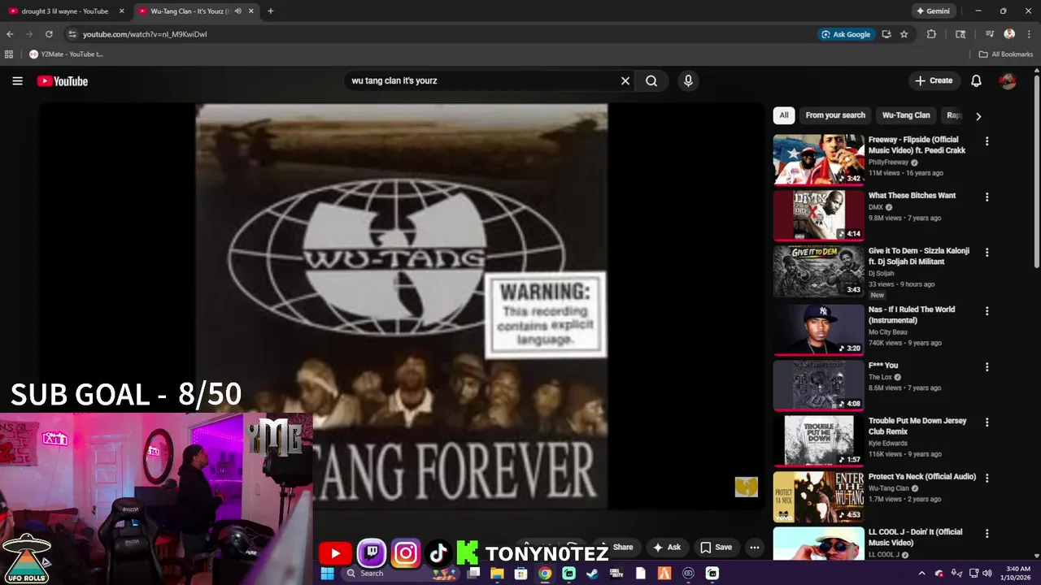Open a new browser tab

(x=270, y=11)
